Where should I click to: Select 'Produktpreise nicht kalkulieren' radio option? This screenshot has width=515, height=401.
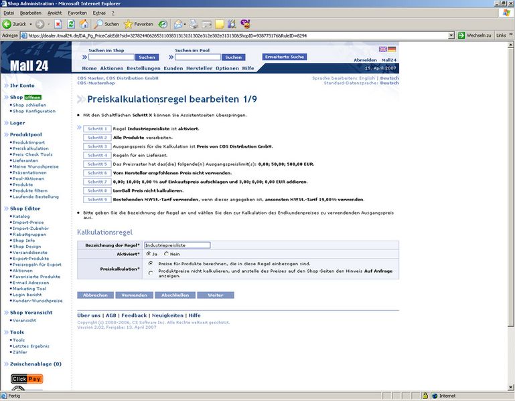[151, 273]
